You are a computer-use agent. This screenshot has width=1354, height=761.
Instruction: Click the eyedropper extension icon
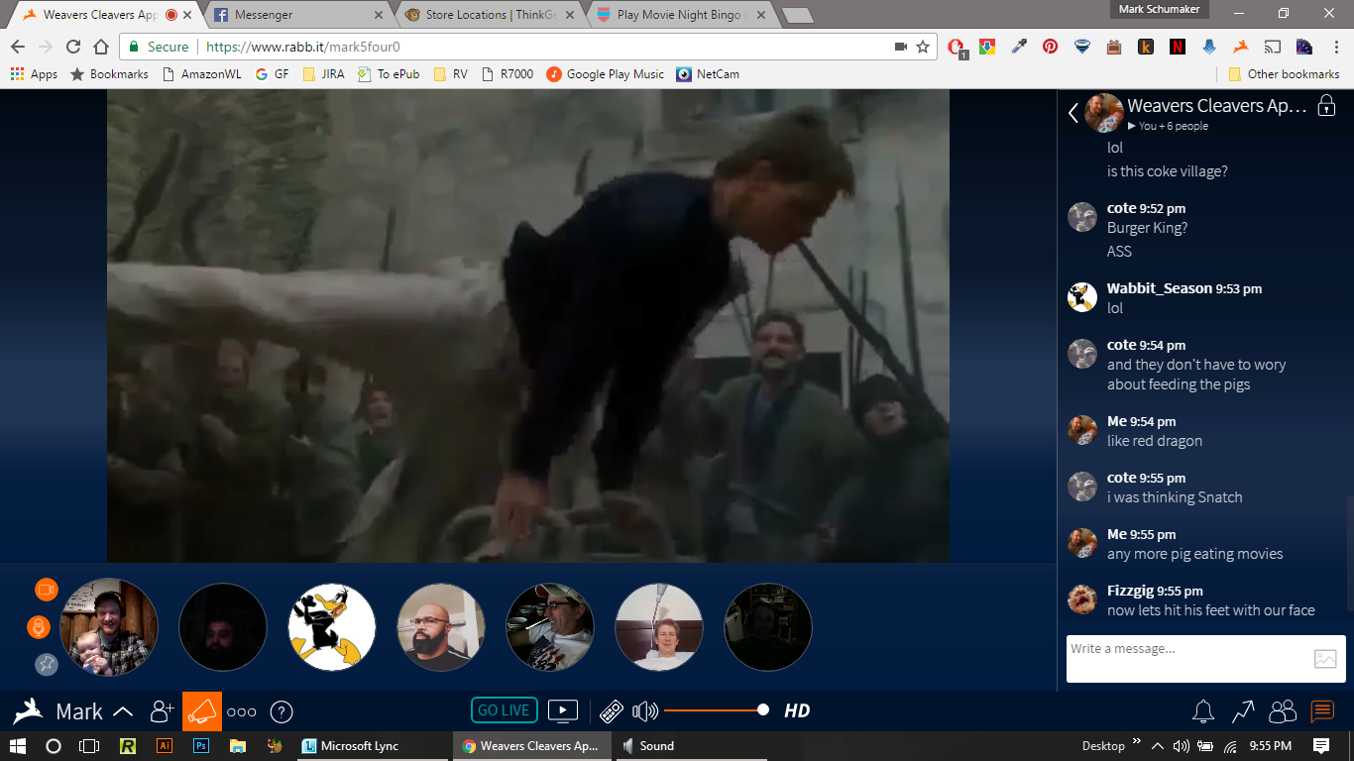pos(1018,47)
